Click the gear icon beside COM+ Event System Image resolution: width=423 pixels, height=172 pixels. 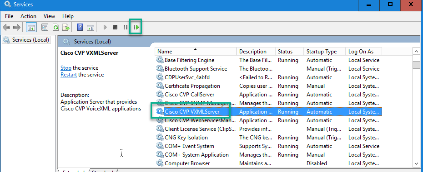coord(160,146)
